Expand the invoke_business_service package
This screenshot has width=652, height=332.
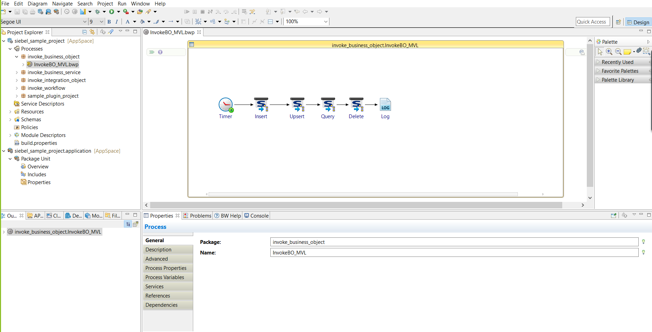coord(17,72)
